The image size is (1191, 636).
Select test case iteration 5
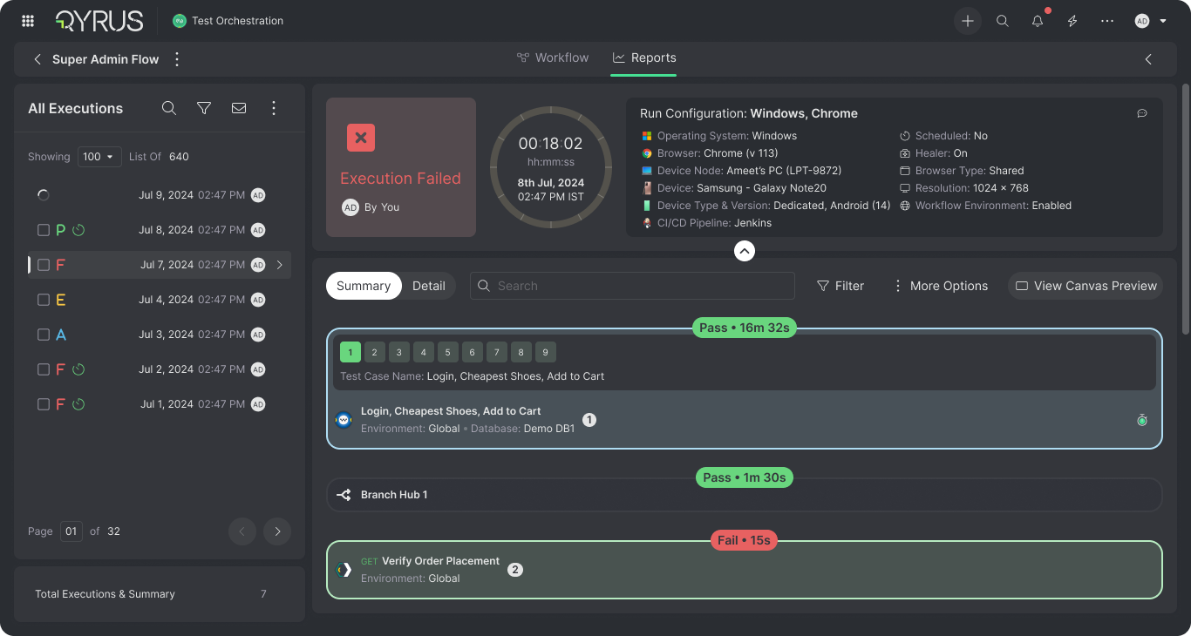pos(447,352)
